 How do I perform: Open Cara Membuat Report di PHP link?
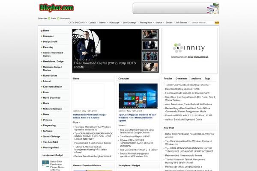pos(134,136)
